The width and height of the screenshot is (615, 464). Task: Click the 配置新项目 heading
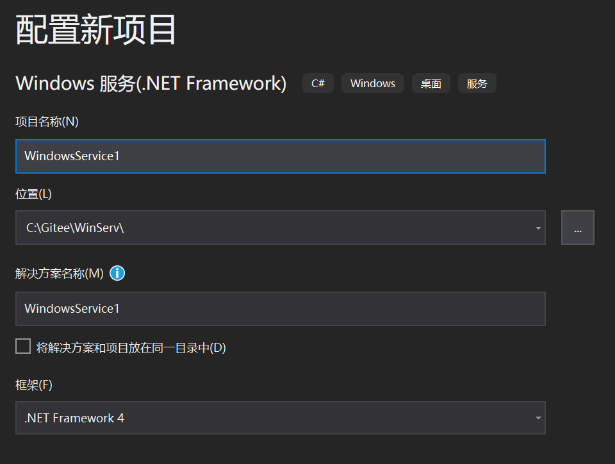(95, 30)
